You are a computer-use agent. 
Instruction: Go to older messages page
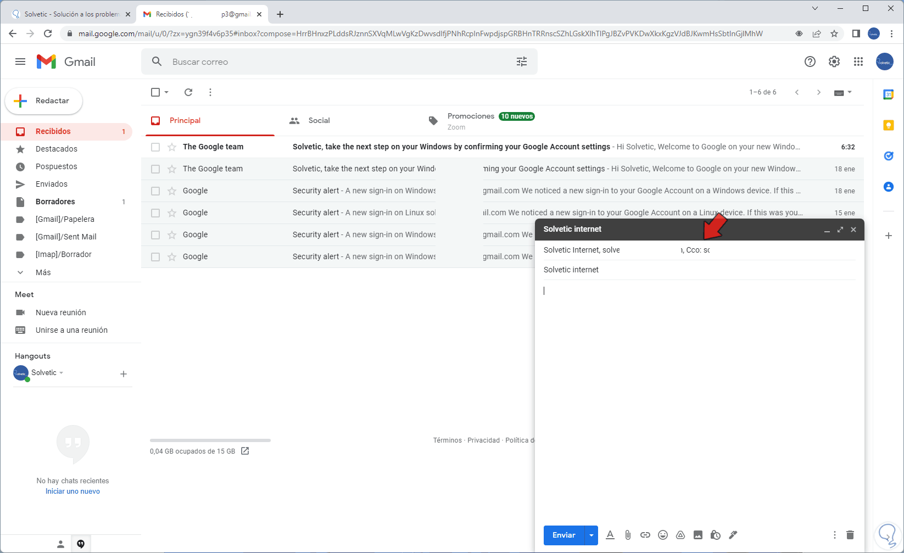(819, 92)
